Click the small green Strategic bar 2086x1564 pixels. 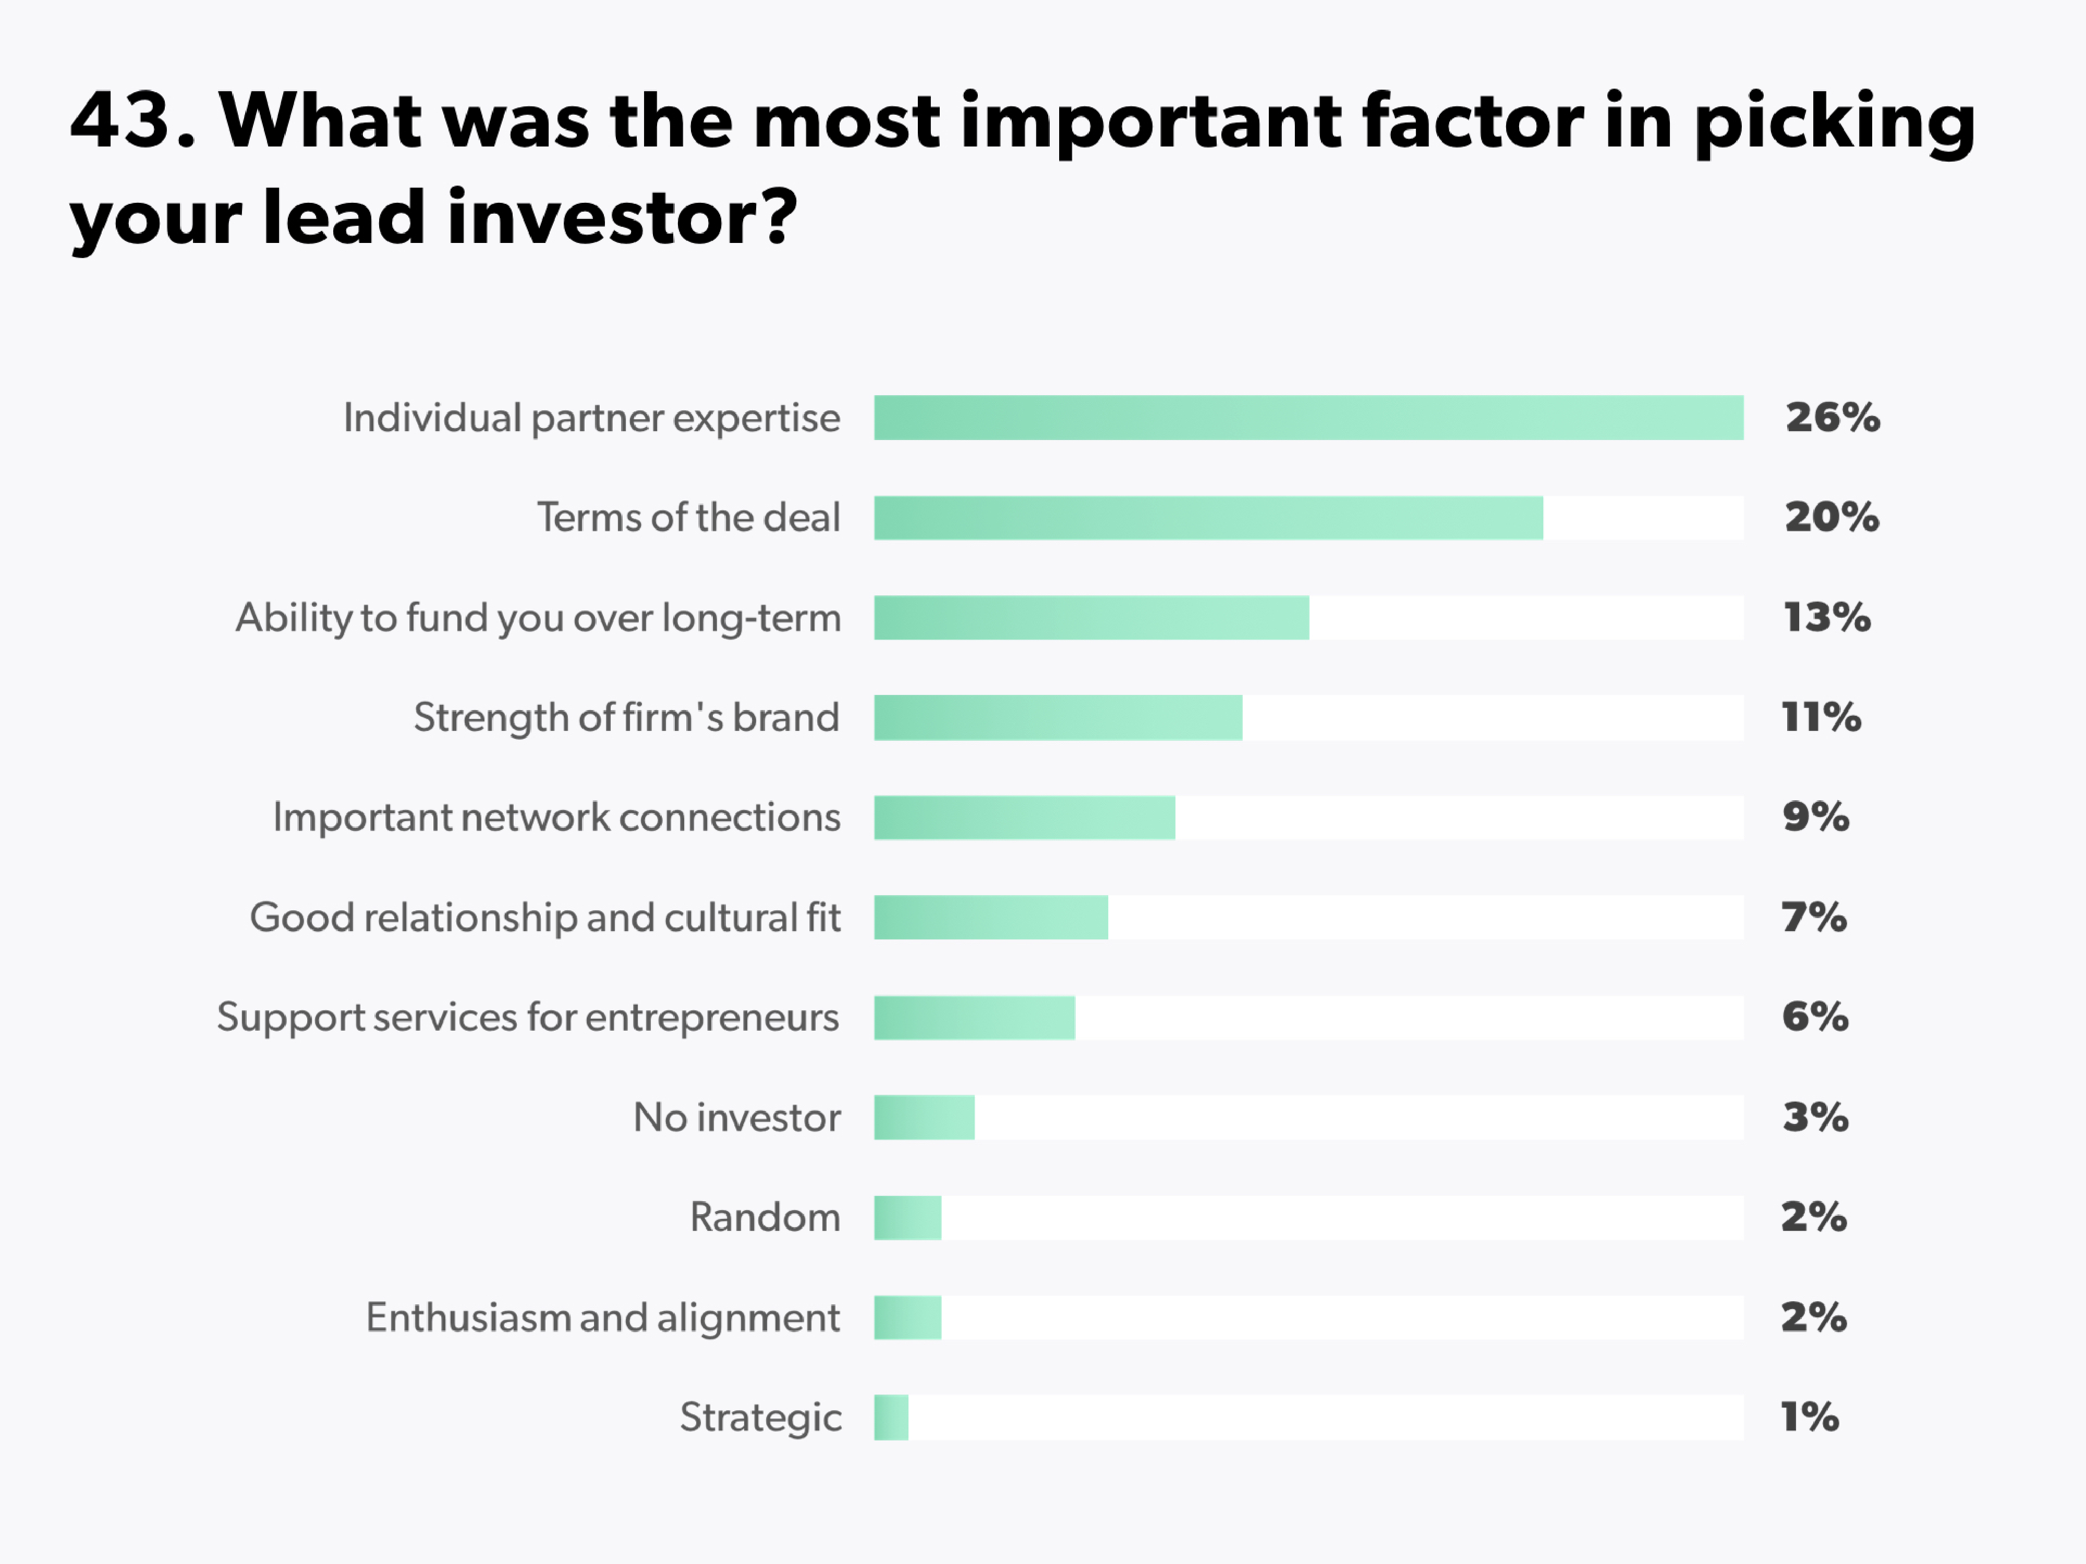[x=891, y=1417]
